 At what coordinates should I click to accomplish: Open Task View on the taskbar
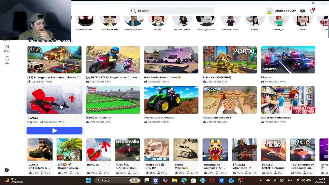pyautogui.click(x=147, y=180)
